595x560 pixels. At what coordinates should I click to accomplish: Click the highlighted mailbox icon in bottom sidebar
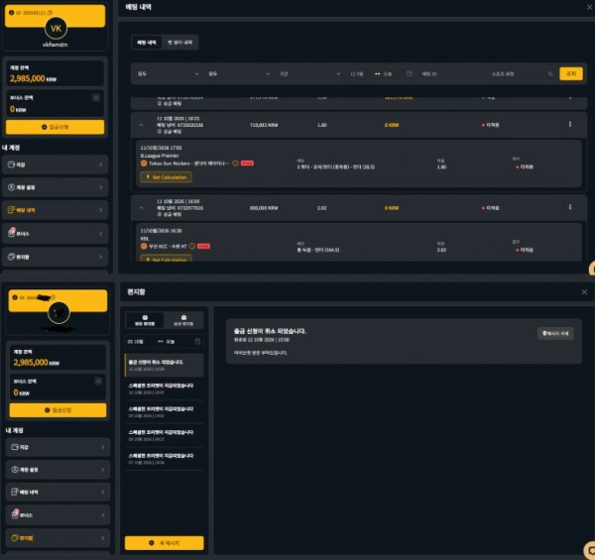(15, 538)
